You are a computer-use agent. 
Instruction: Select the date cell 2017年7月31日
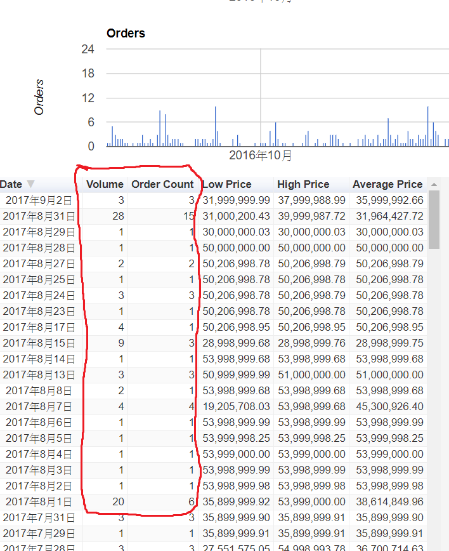click(x=39, y=517)
